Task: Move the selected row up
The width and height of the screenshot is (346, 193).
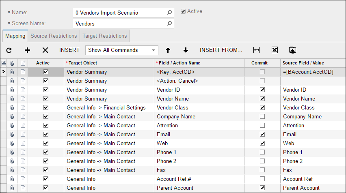Action: tap(168, 50)
